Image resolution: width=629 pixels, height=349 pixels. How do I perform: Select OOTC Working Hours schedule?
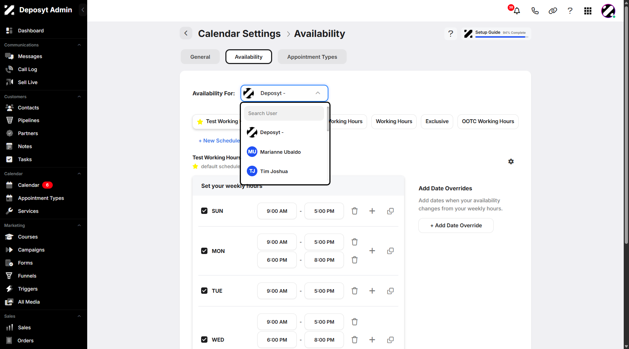click(x=488, y=121)
